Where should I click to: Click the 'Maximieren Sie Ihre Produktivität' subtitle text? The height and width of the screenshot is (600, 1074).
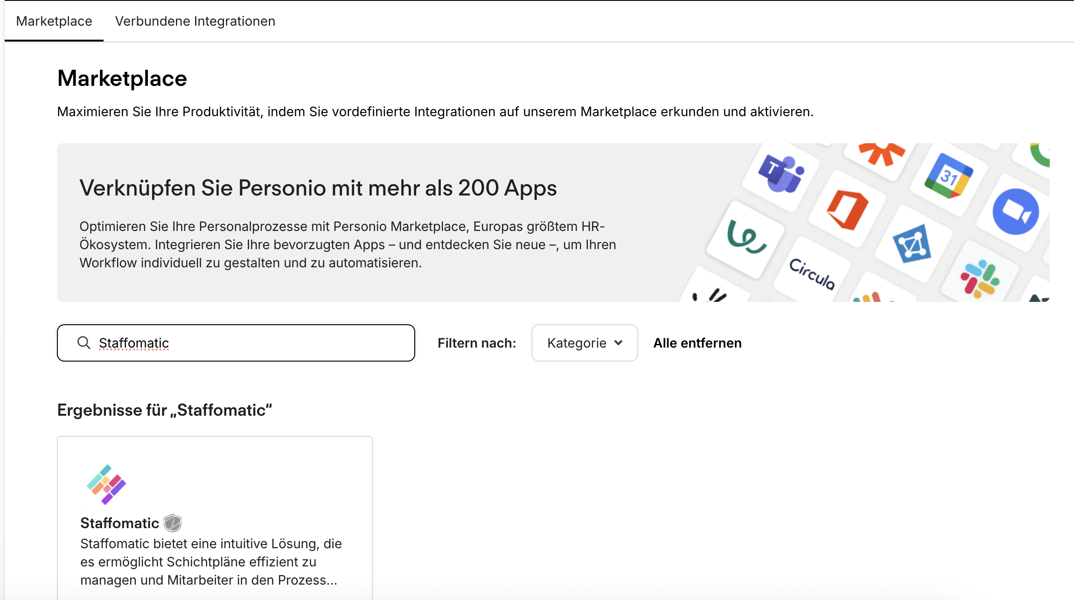(435, 112)
